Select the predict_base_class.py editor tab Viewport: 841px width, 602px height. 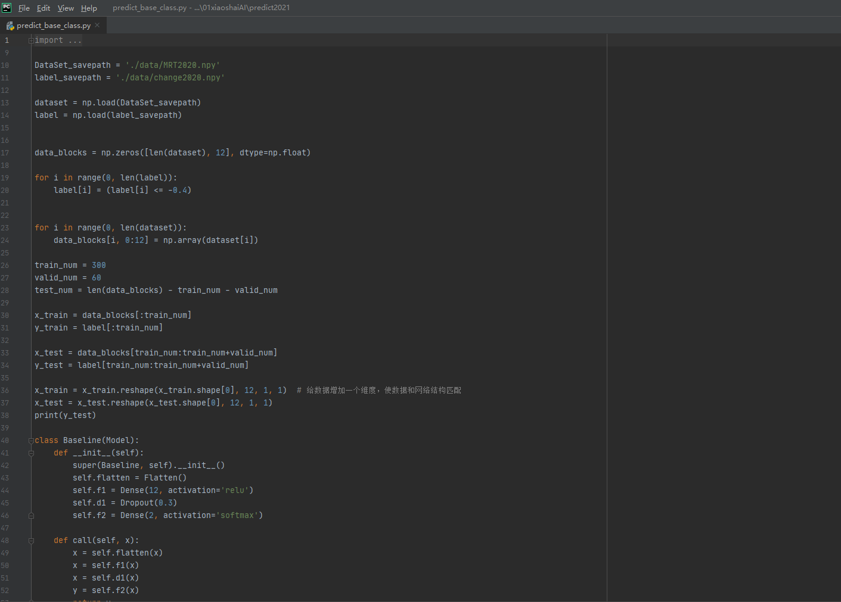pos(54,26)
